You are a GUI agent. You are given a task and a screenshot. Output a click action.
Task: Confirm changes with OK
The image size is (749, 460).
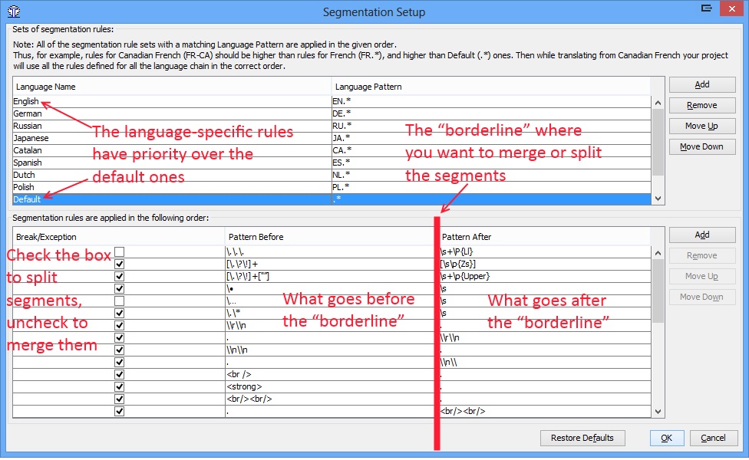(x=666, y=438)
